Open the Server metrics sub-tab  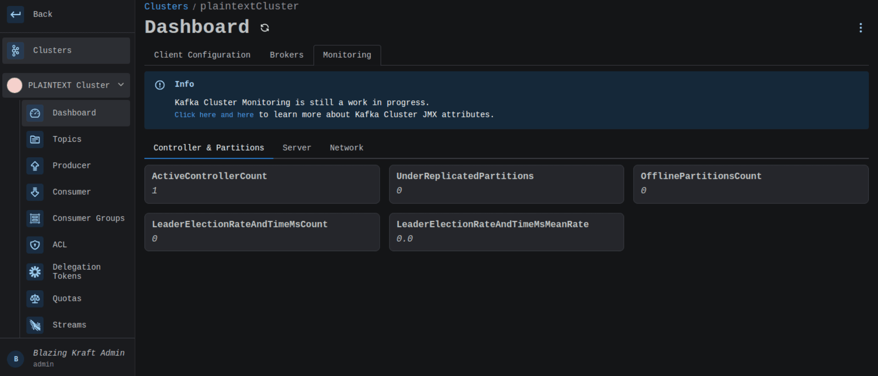[297, 148]
